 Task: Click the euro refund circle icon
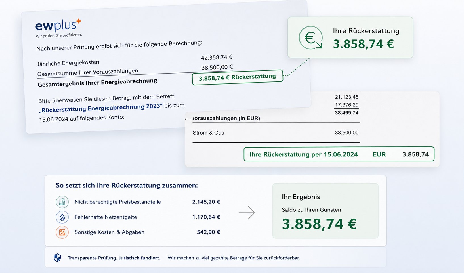(x=311, y=37)
